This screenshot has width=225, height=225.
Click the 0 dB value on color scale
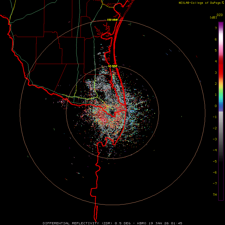[x=216, y=106]
